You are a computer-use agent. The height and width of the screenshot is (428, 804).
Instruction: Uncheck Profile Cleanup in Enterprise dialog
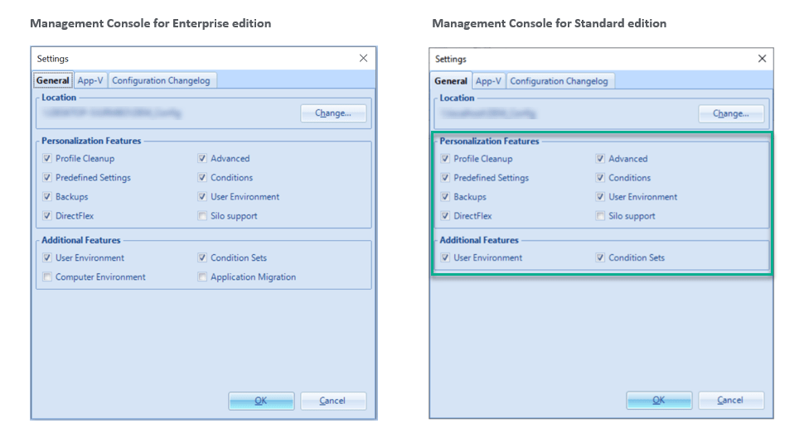click(x=48, y=159)
